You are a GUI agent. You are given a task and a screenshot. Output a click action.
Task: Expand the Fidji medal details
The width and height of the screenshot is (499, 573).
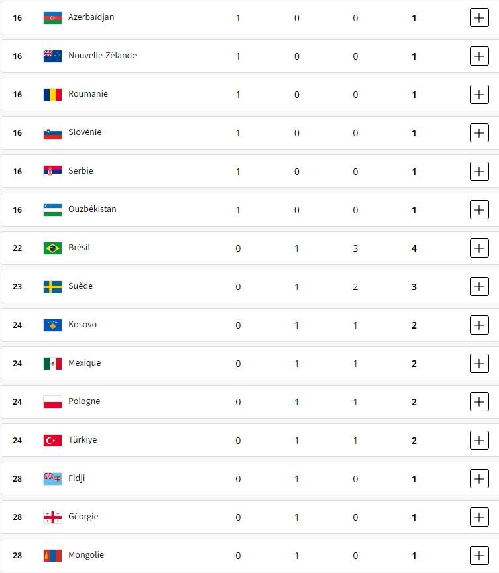coord(478,479)
